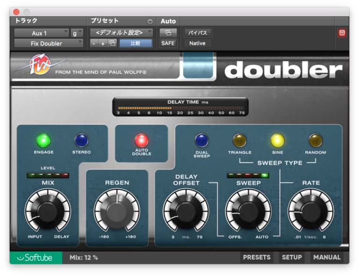Click the Native format button
The width and height of the screenshot is (359, 276).
(197, 43)
